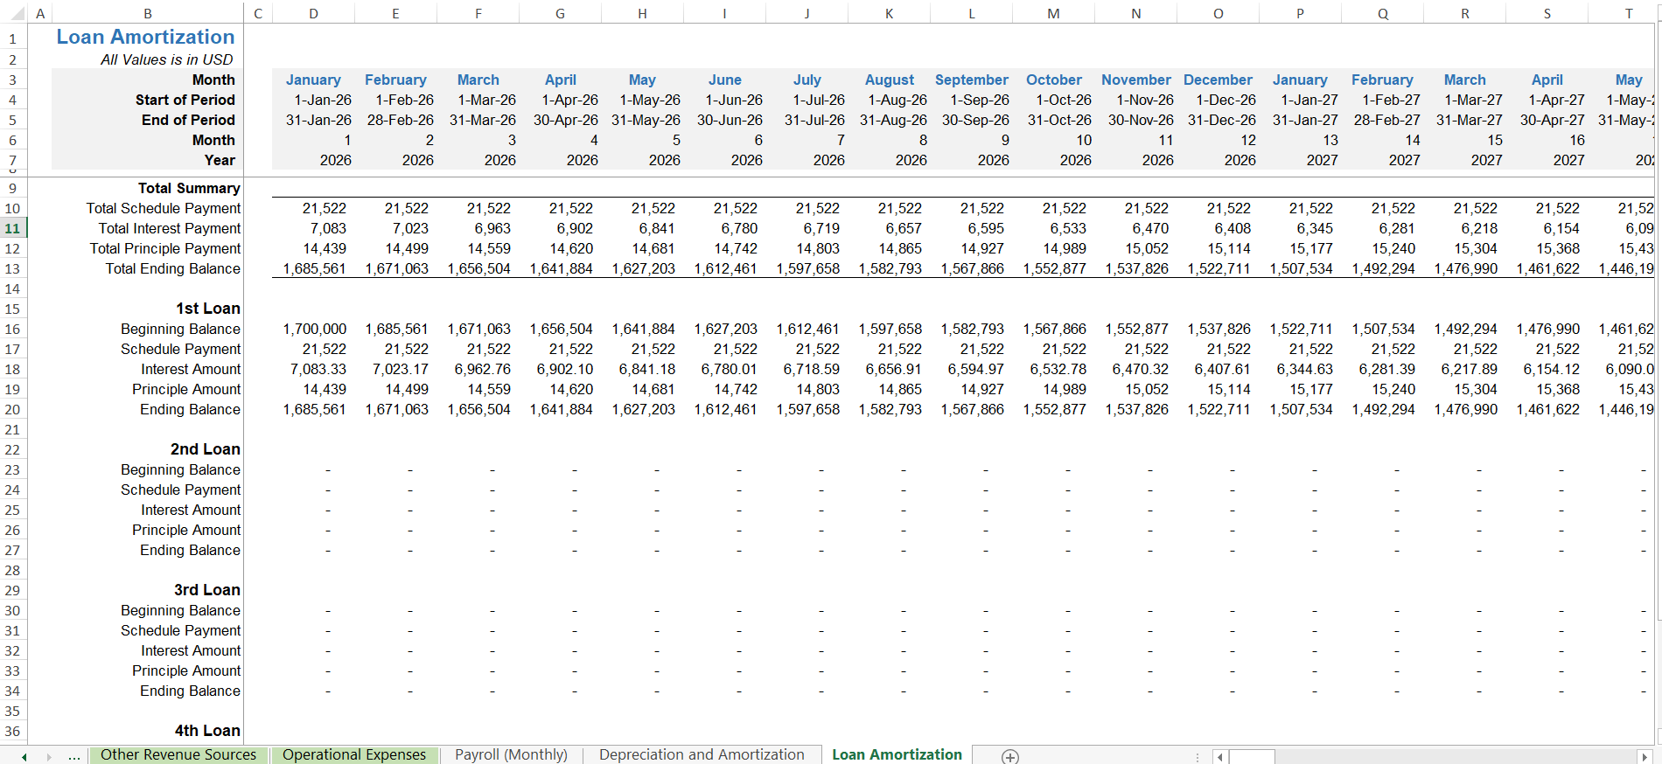Select column M header

[x=1053, y=13]
